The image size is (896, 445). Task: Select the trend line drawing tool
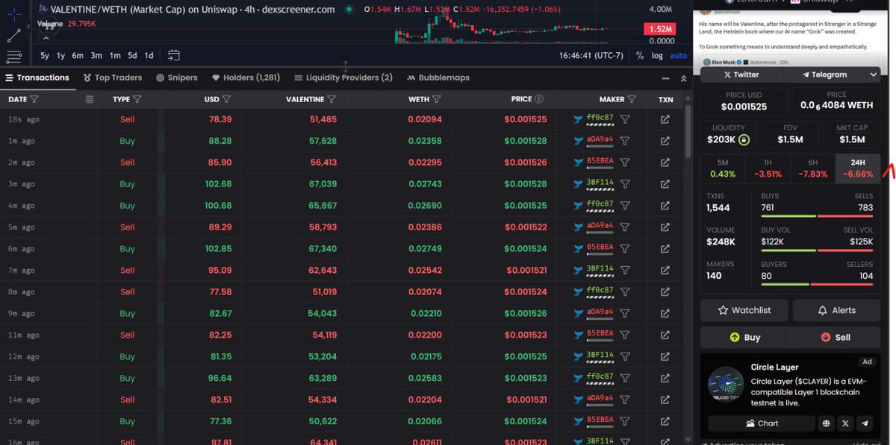click(13, 35)
